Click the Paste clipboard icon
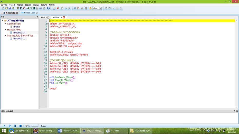 (121, 8)
